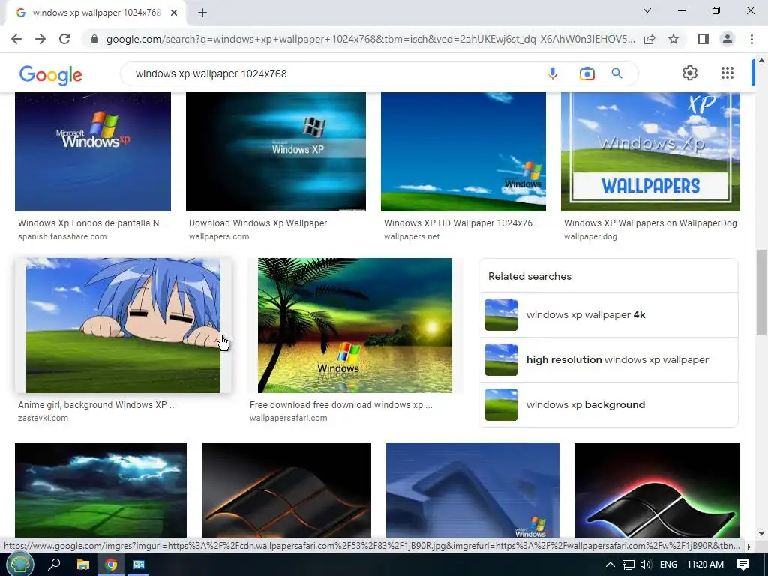Search related 'high resolution windows xp wallpaper'
Image resolution: width=768 pixels, height=576 pixels.
(608, 359)
